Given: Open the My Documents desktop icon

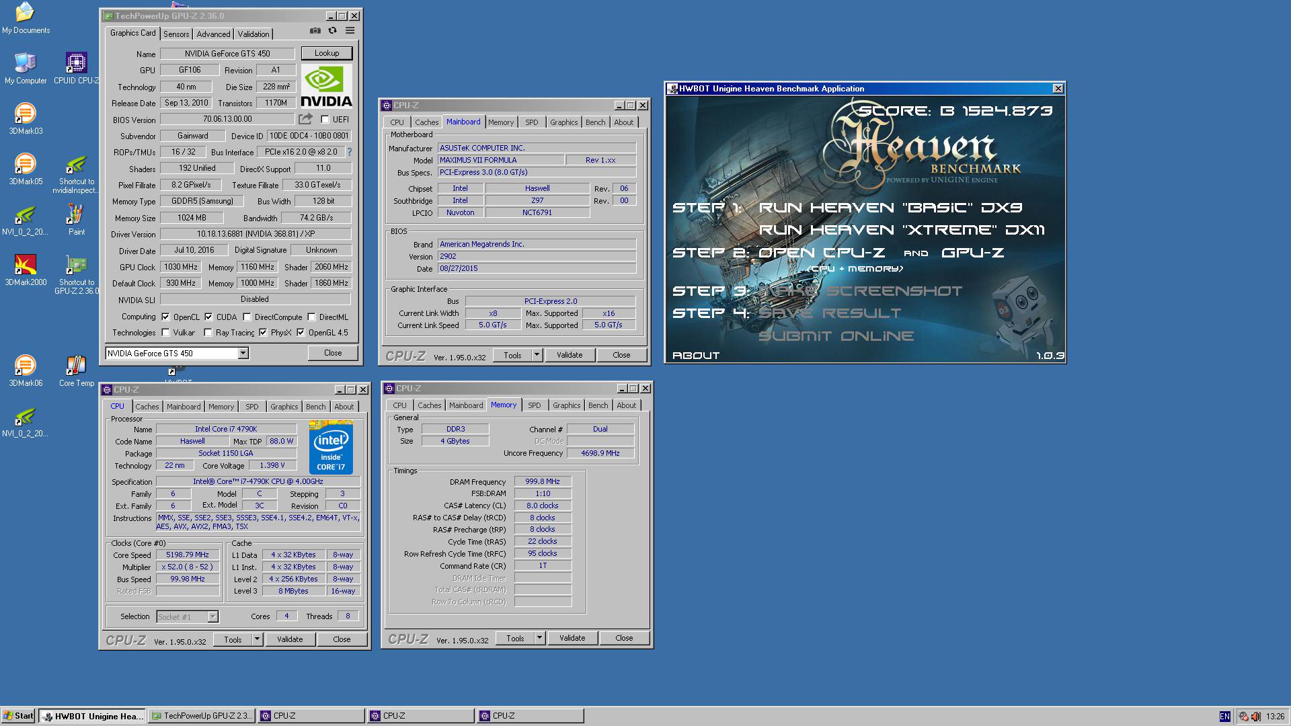Looking at the screenshot, I should pos(25,18).
